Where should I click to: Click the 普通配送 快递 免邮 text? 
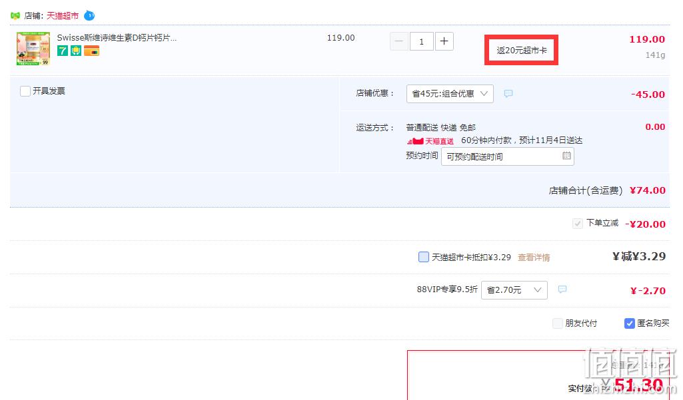(x=441, y=128)
